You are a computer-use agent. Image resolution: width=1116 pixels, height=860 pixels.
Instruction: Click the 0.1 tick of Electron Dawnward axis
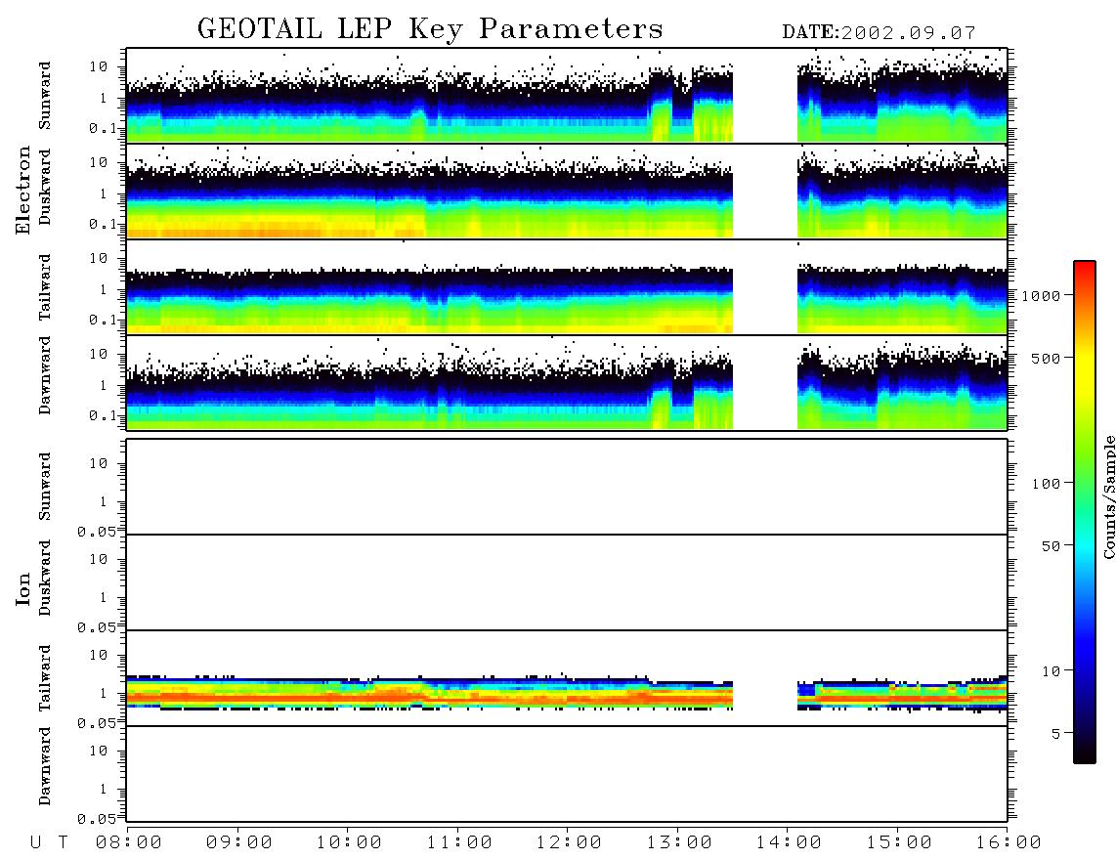pyautogui.click(x=103, y=415)
